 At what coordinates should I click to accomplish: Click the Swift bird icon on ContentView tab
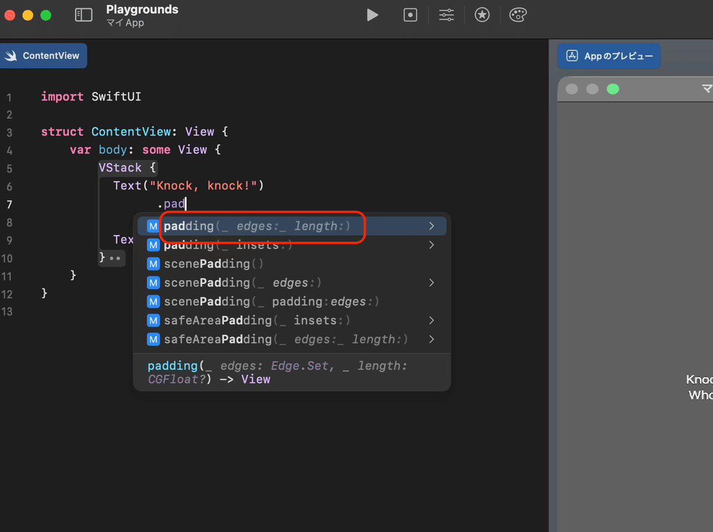(11, 56)
